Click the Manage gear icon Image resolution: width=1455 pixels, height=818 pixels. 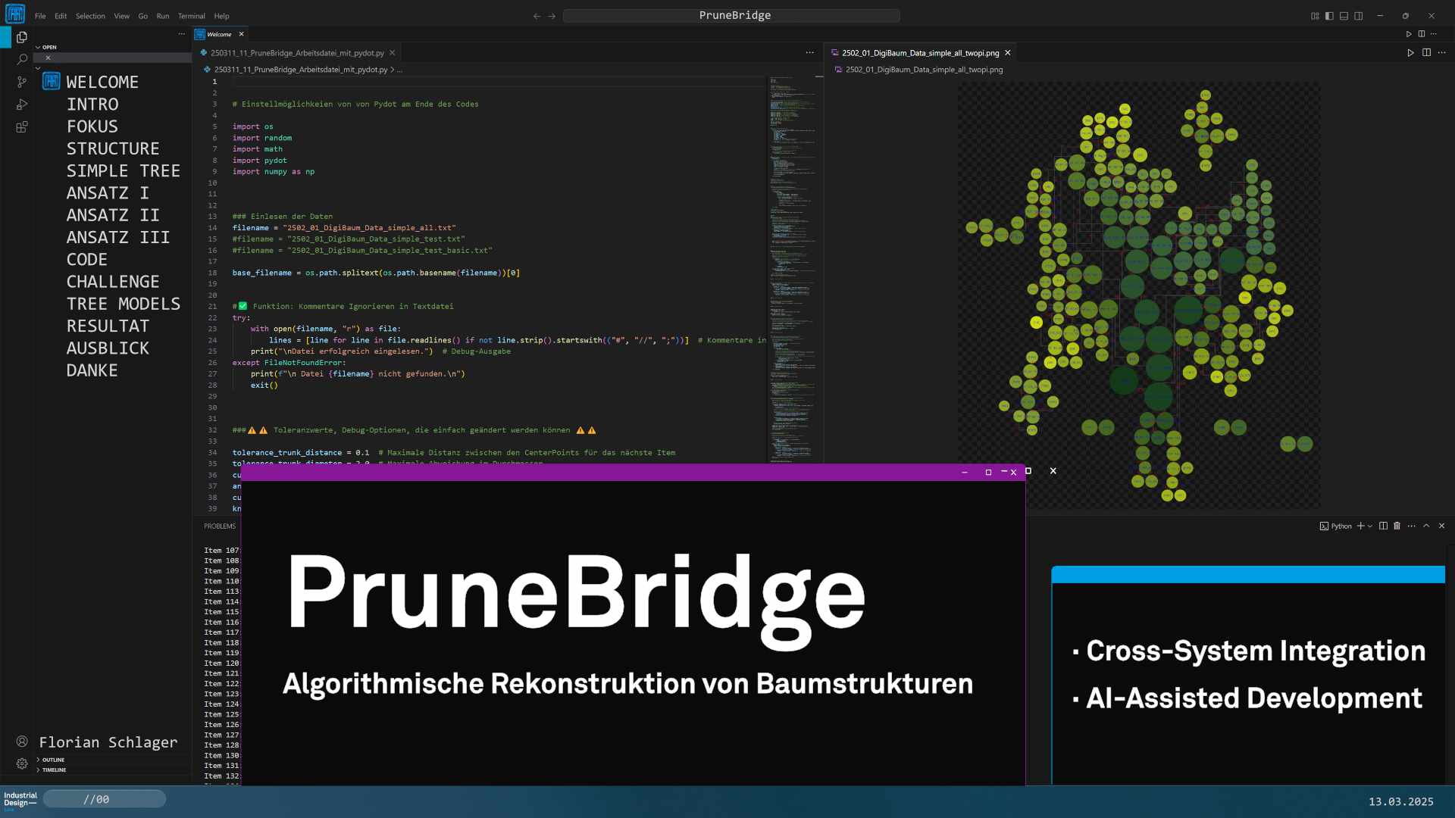point(22,763)
